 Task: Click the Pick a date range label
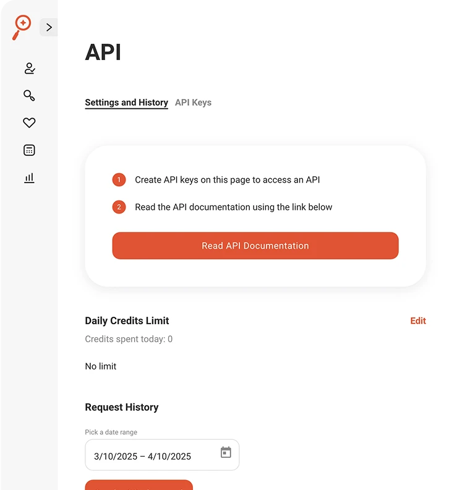[111, 432]
